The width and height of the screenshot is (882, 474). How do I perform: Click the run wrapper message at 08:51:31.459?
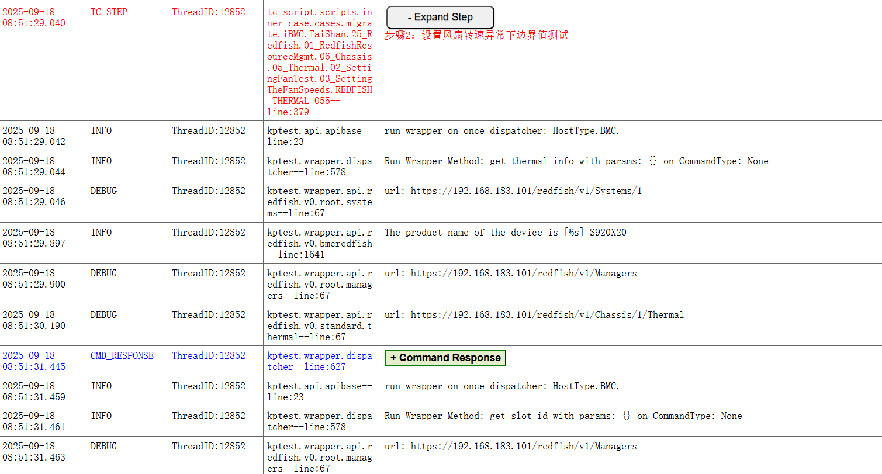[x=501, y=386]
